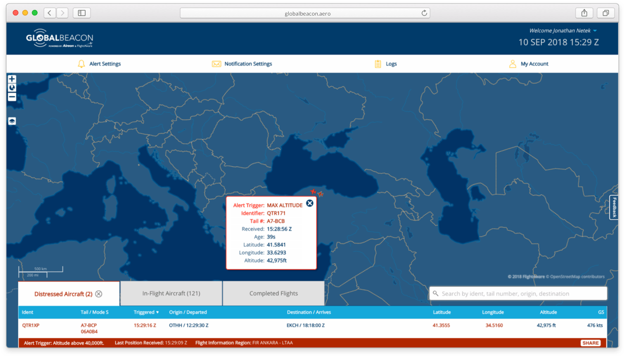Toggle the map layers overlay control
The image size is (625, 356).
coord(12,121)
